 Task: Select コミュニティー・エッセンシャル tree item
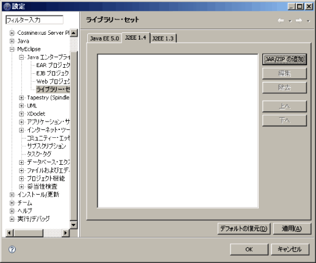click(48, 138)
